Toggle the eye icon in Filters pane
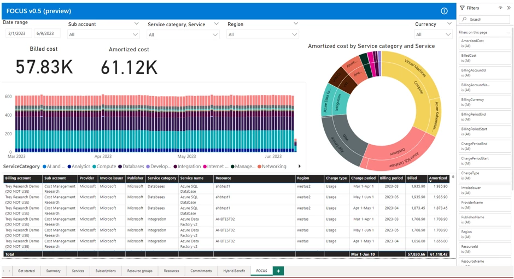The width and height of the screenshot is (514, 279). pos(500,8)
